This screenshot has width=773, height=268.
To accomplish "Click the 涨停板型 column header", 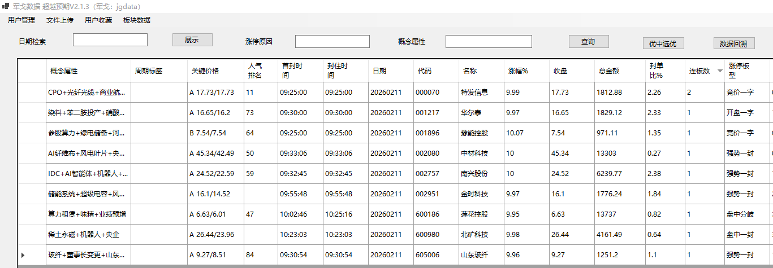I will point(746,71).
